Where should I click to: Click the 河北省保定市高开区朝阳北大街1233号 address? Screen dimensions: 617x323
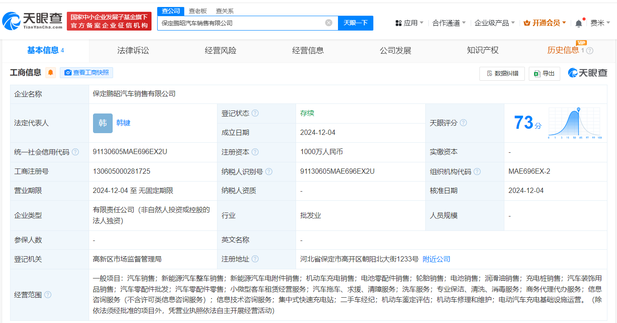pyautogui.click(x=359, y=259)
